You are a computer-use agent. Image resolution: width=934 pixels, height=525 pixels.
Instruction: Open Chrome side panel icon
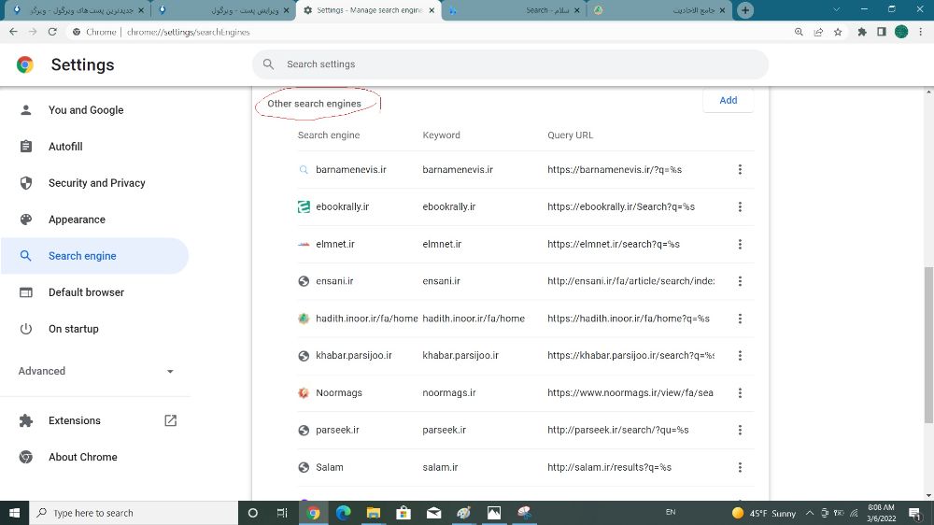click(x=882, y=32)
